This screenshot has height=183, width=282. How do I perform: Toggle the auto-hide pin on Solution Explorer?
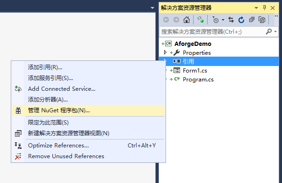[264, 8]
